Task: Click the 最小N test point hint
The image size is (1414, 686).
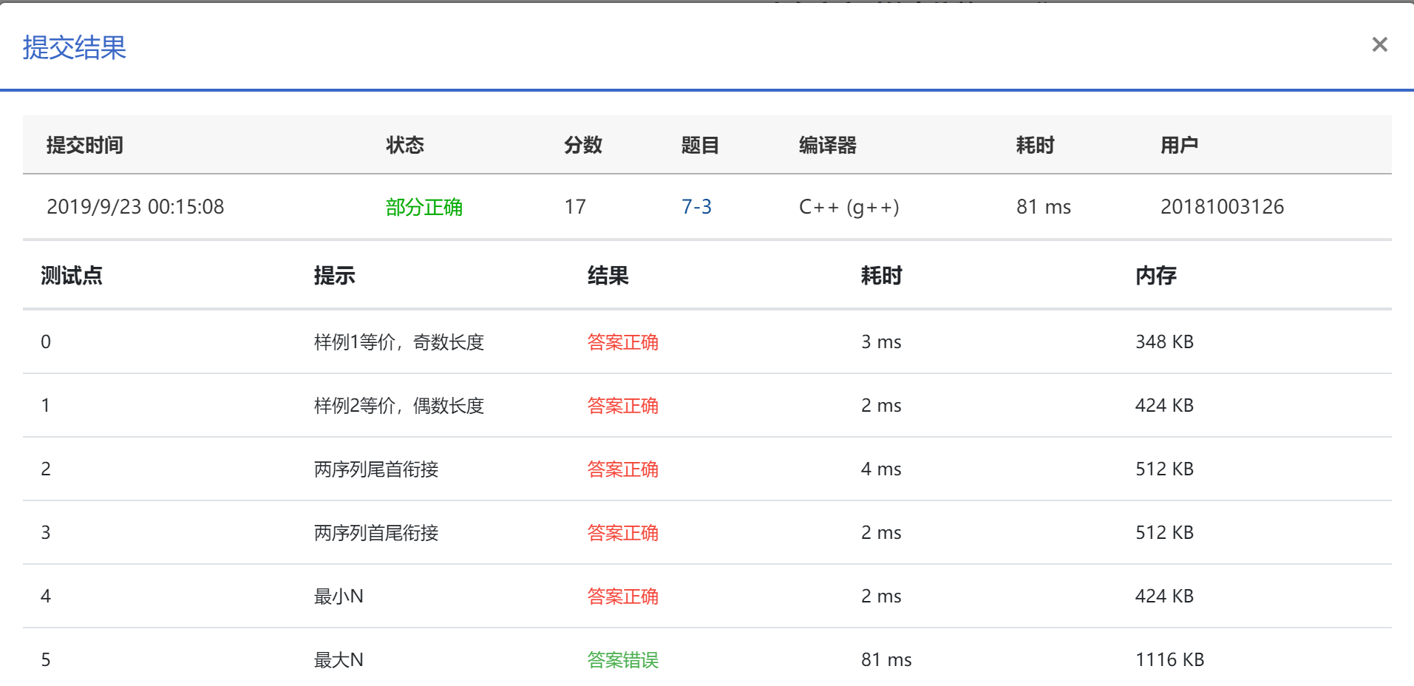Action: [339, 597]
